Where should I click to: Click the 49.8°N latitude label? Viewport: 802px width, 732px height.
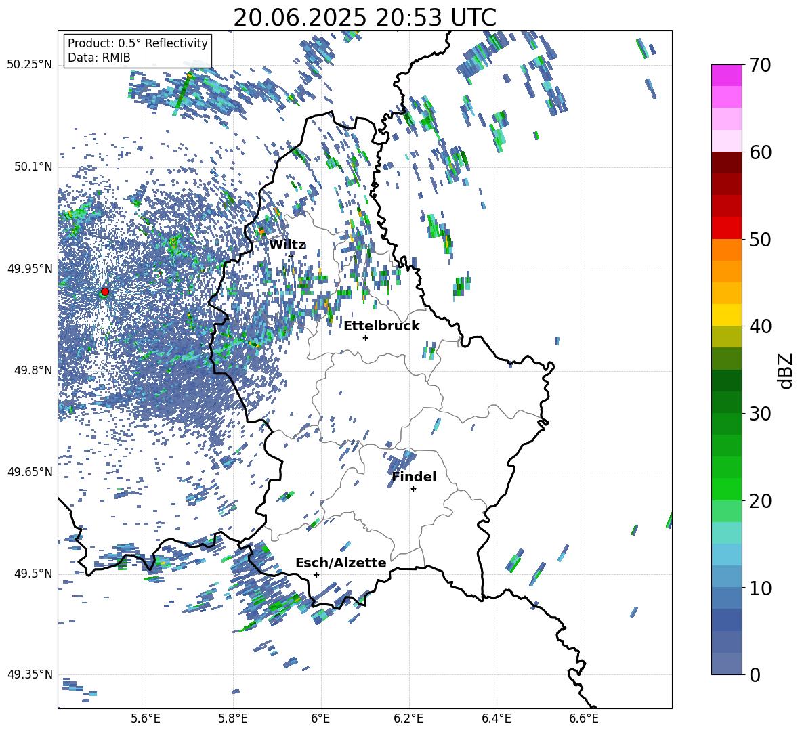click(34, 370)
